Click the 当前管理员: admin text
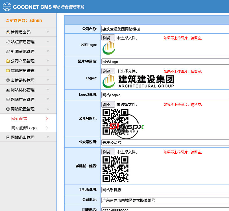This screenshot has height=211, width=229. [24, 20]
